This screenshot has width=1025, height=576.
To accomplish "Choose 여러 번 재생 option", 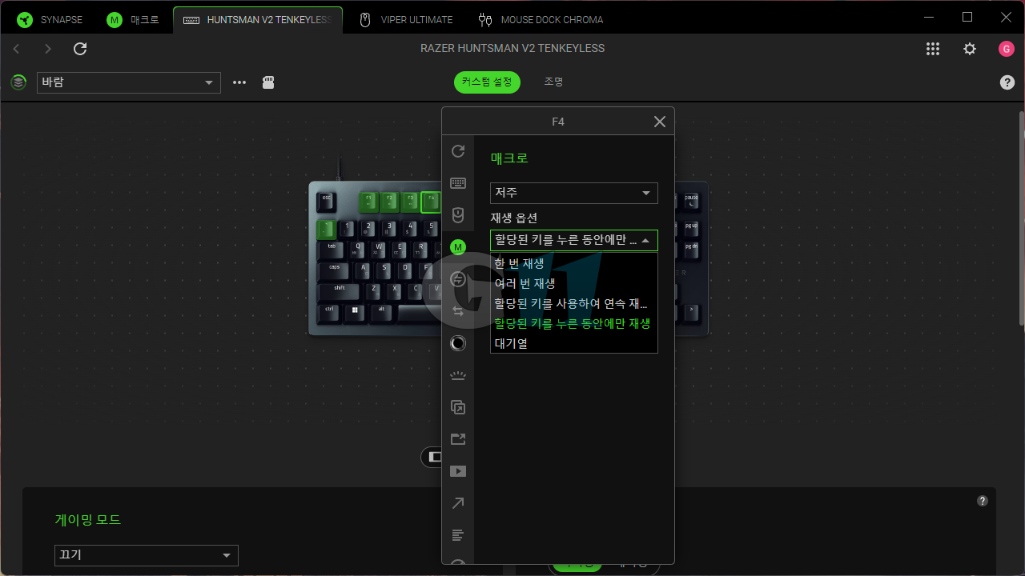I will pyautogui.click(x=574, y=283).
